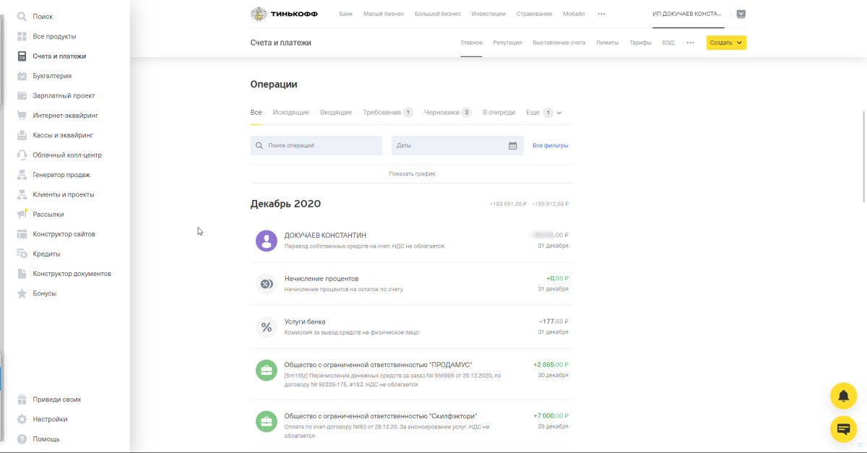This screenshot has width=867, height=453.
Task: Open the Рассылки megaphone icon
Action: coord(22,214)
